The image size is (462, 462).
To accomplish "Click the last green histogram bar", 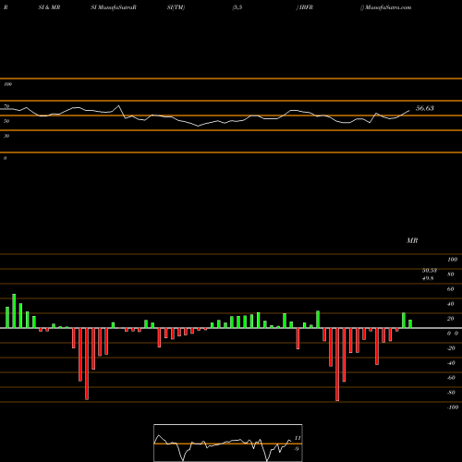I will (410, 324).
